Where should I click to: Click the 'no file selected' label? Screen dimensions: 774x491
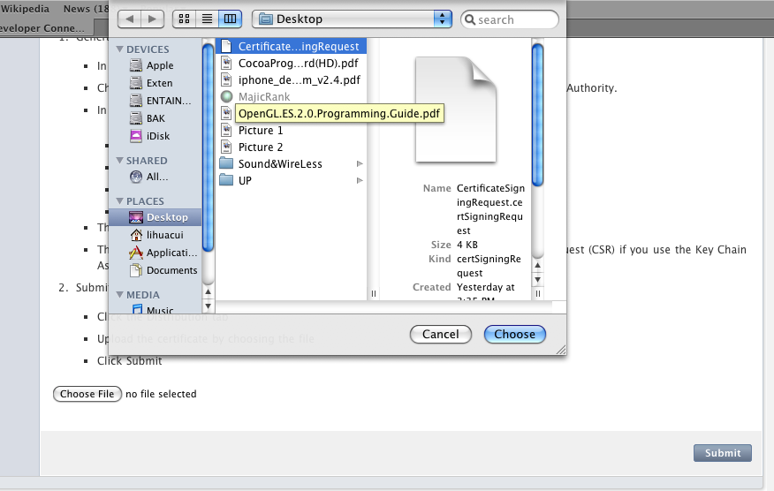(161, 394)
